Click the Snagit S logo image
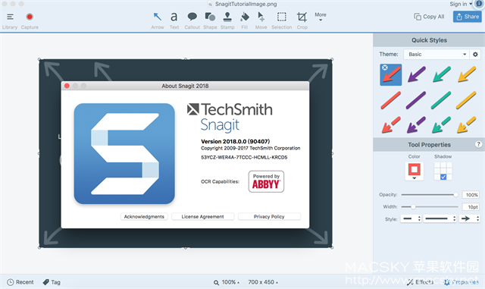The image size is (485, 289). tap(124, 154)
